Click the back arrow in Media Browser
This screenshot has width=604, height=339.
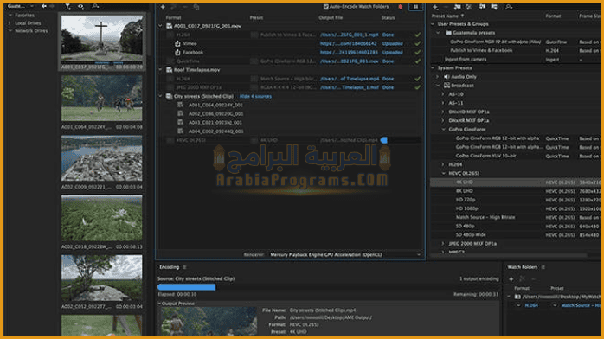tap(44, 6)
